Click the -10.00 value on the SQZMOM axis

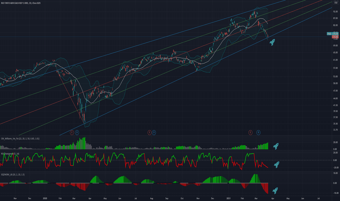point(335,193)
